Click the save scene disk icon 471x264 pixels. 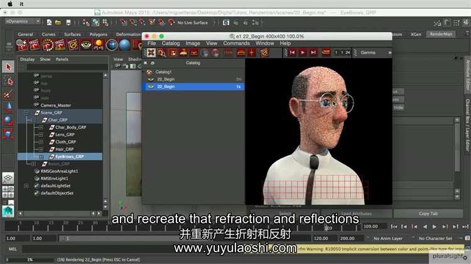point(68,23)
